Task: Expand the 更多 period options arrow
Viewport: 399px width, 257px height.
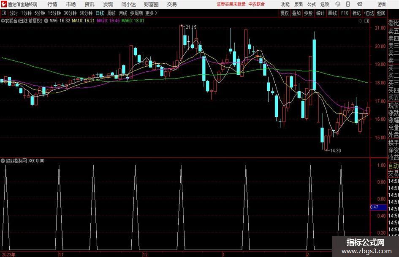Action: [156, 13]
